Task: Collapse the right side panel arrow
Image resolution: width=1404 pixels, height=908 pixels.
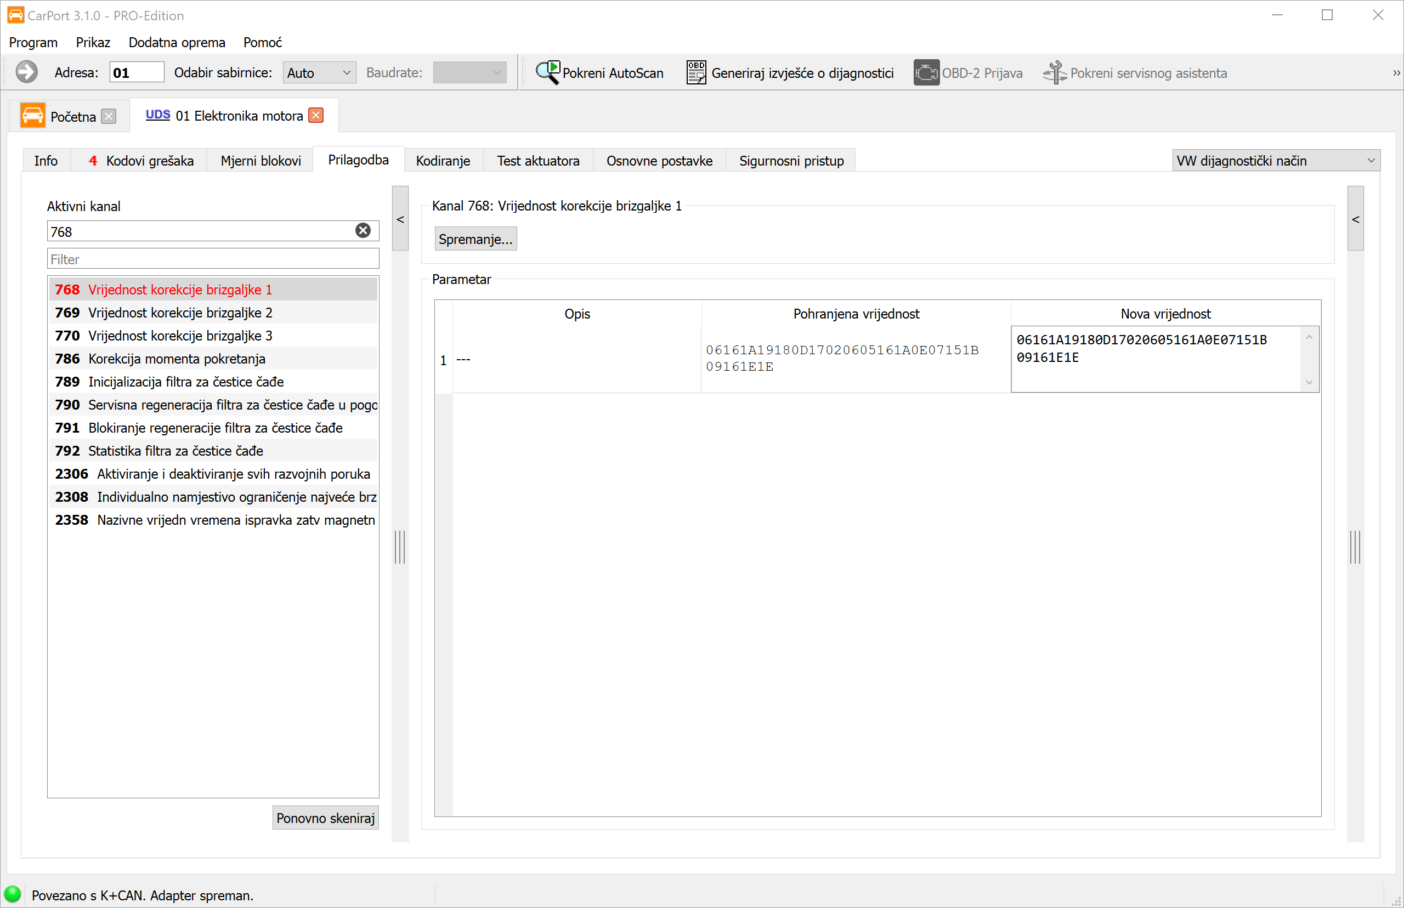Action: [1355, 219]
